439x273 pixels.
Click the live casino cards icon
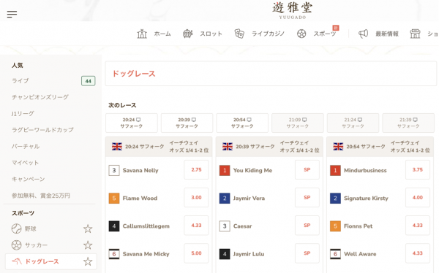pyautogui.click(x=239, y=34)
